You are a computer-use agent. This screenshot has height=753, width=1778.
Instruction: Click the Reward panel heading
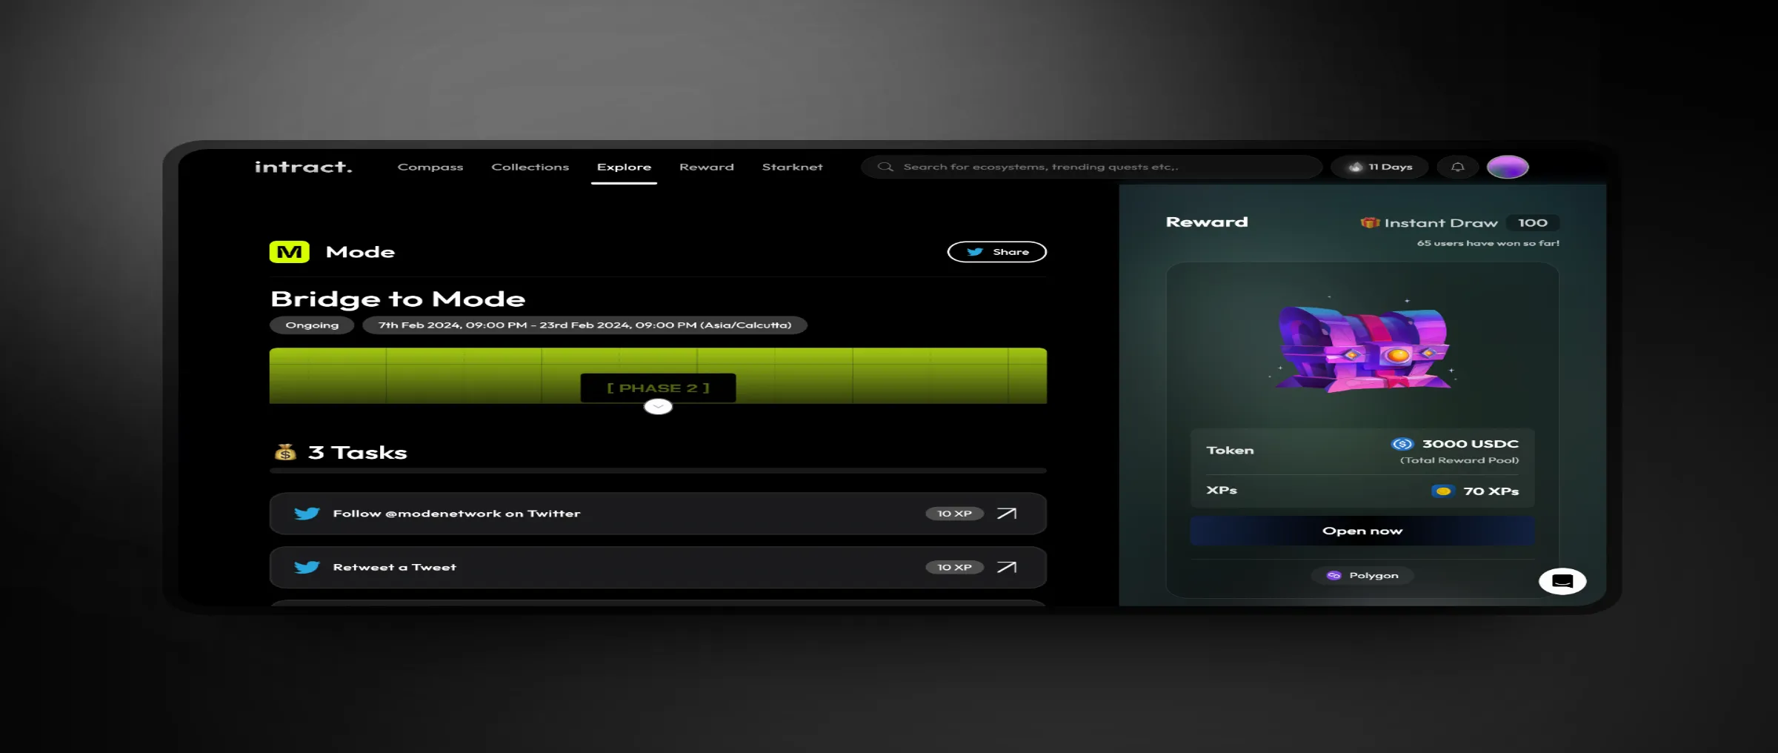pyautogui.click(x=1207, y=222)
